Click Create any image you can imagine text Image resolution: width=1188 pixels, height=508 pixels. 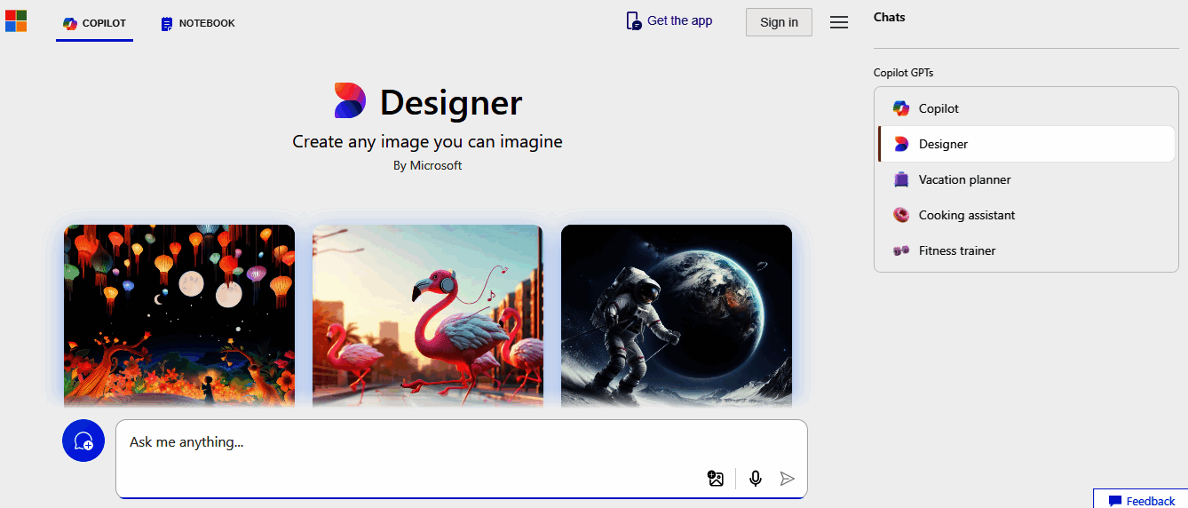click(428, 141)
